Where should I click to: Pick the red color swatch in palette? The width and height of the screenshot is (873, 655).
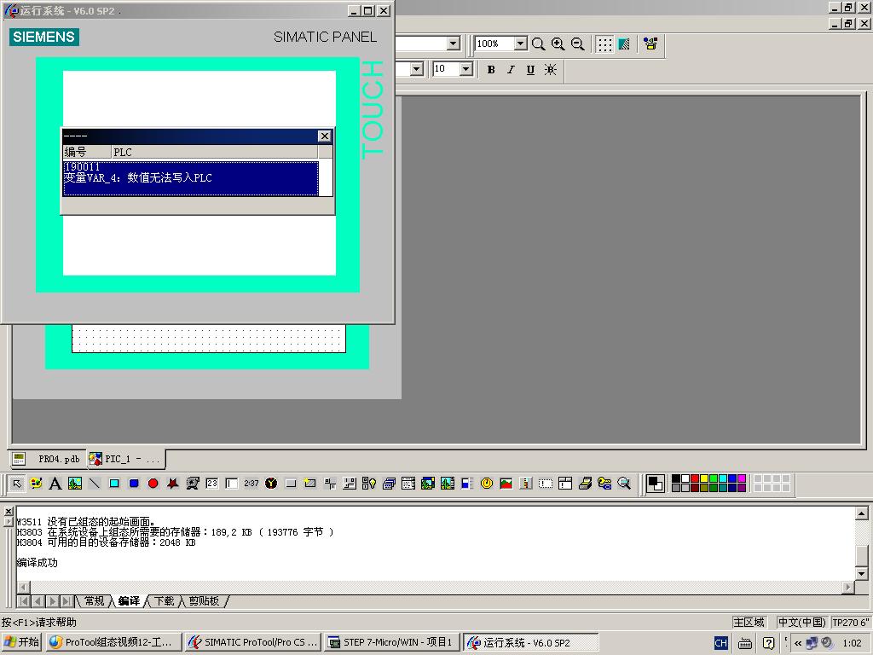click(696, 479)
